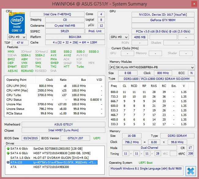Click the ASUS G751JY motherboard field
Viewport: 199px width, 179px height.
64,125
